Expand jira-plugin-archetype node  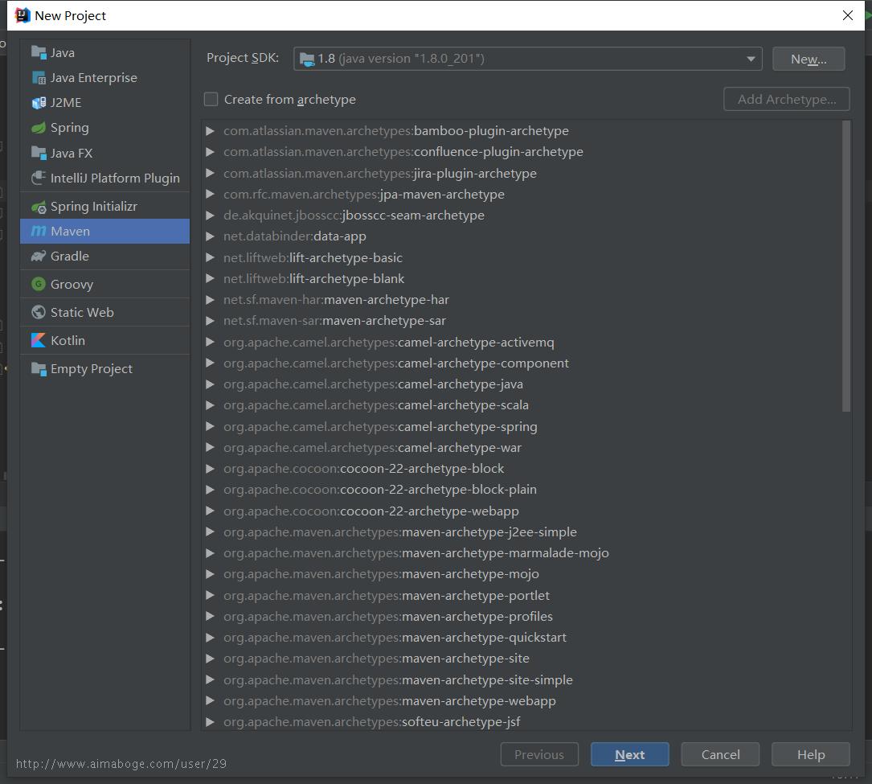(210, 173)
